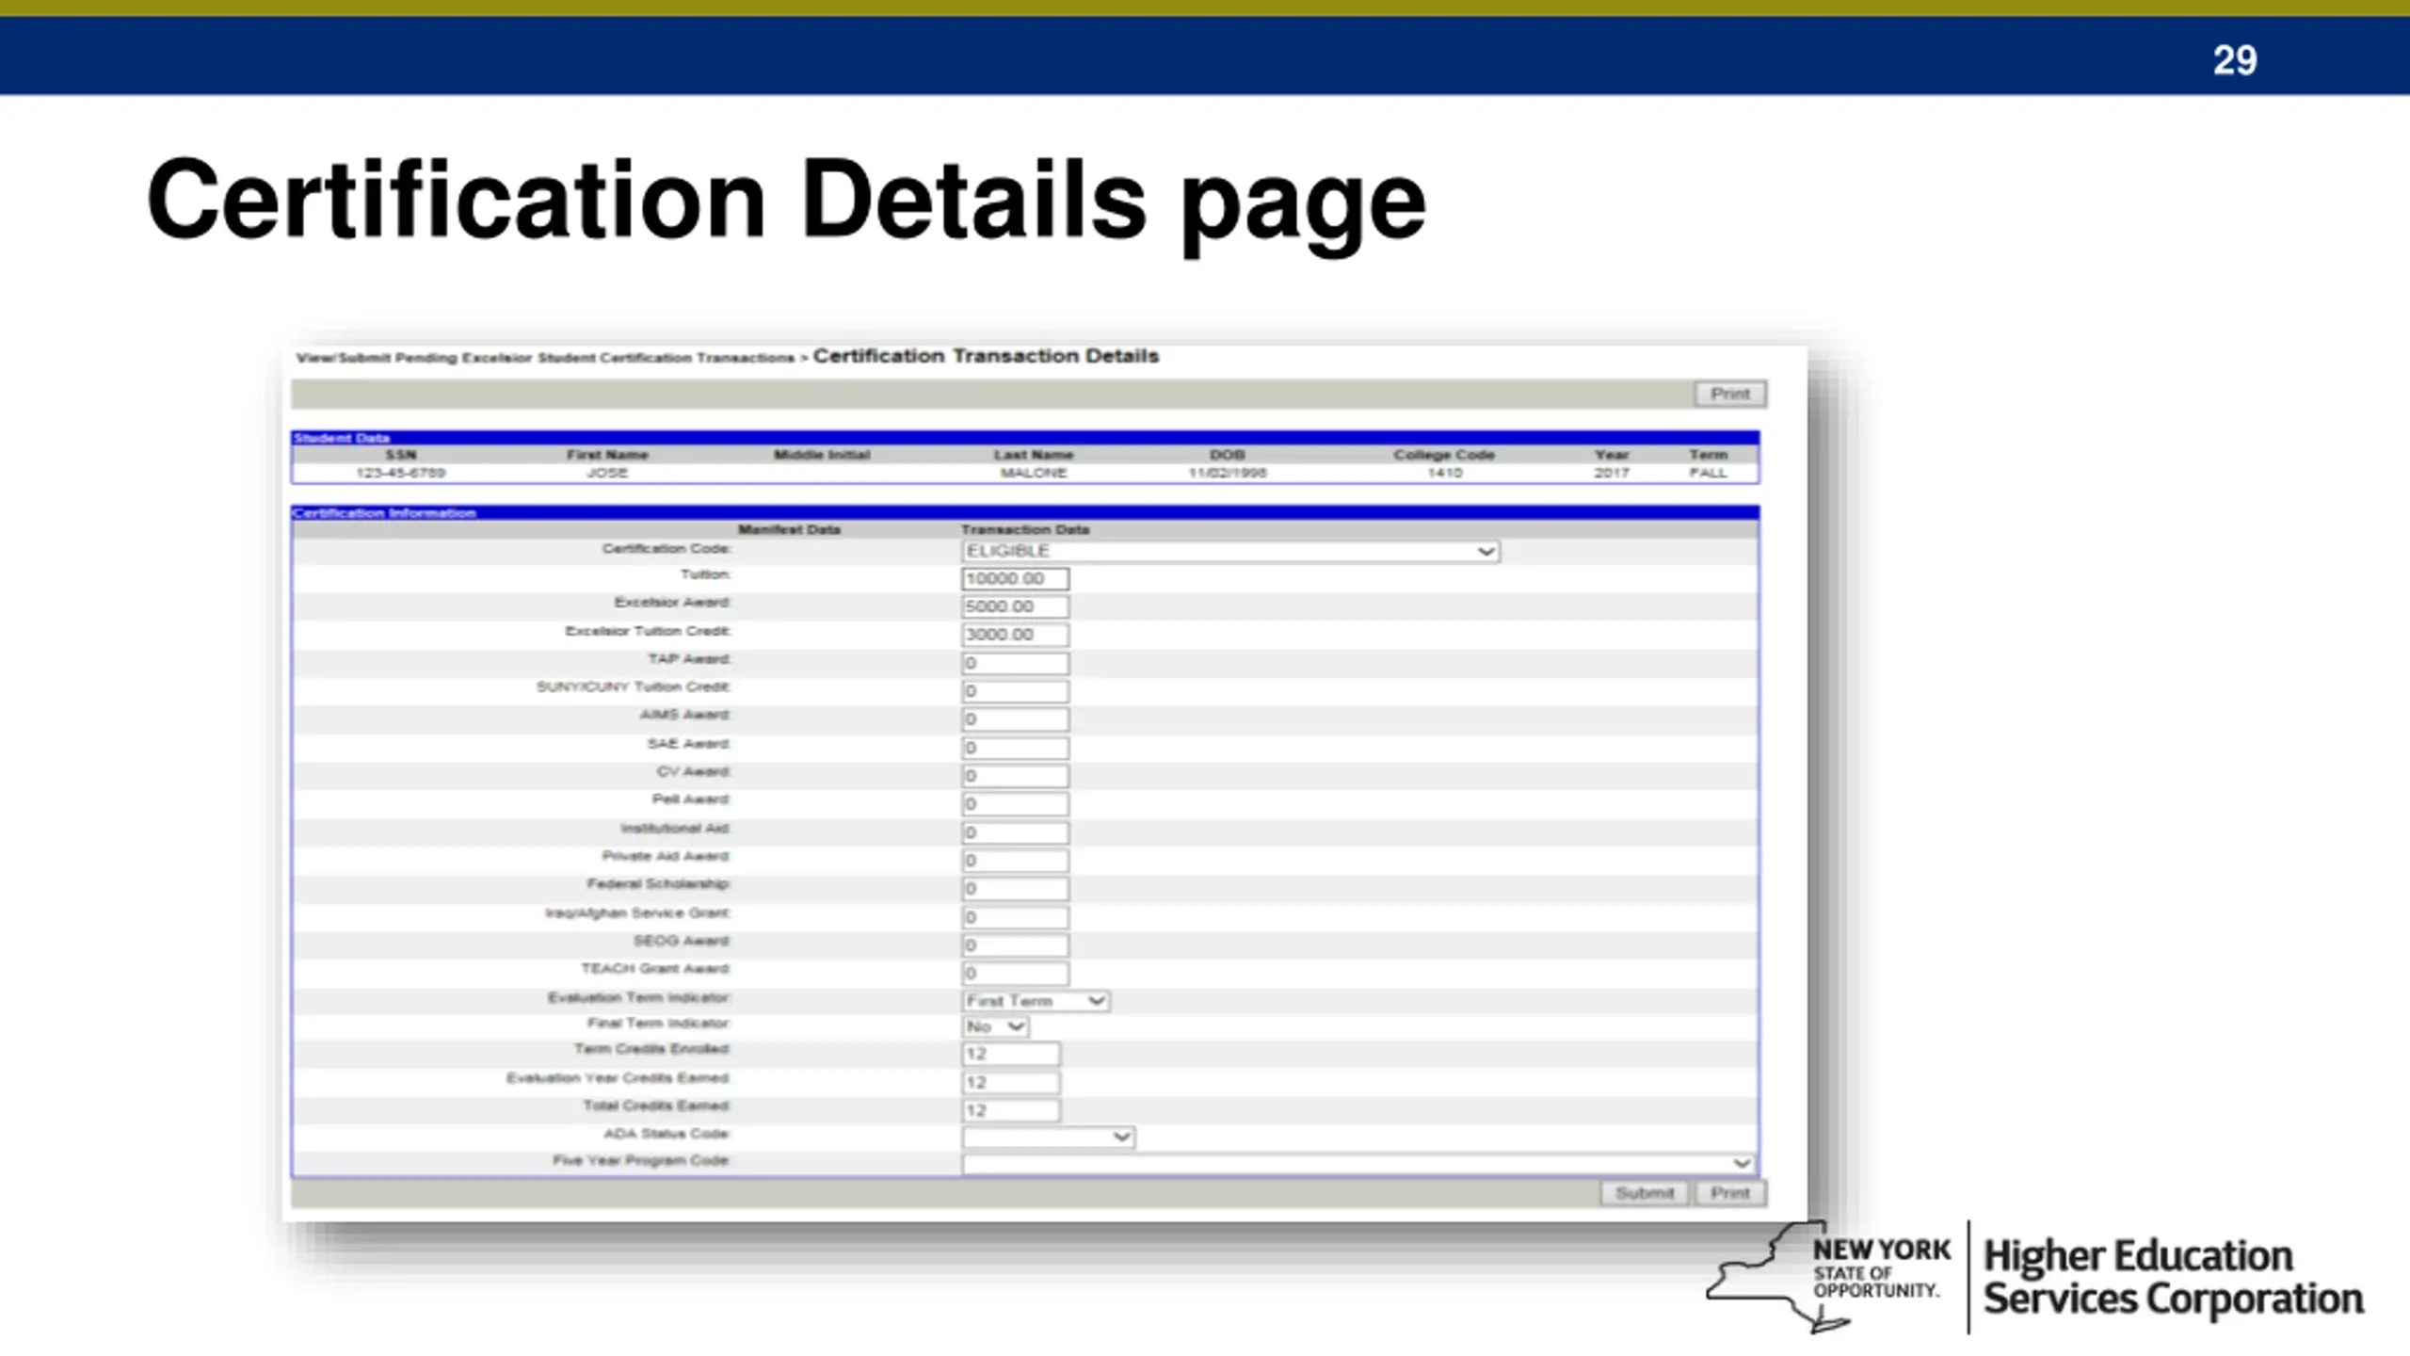Click the Term Credits Enrolled field

[x=1011, y=1054]
